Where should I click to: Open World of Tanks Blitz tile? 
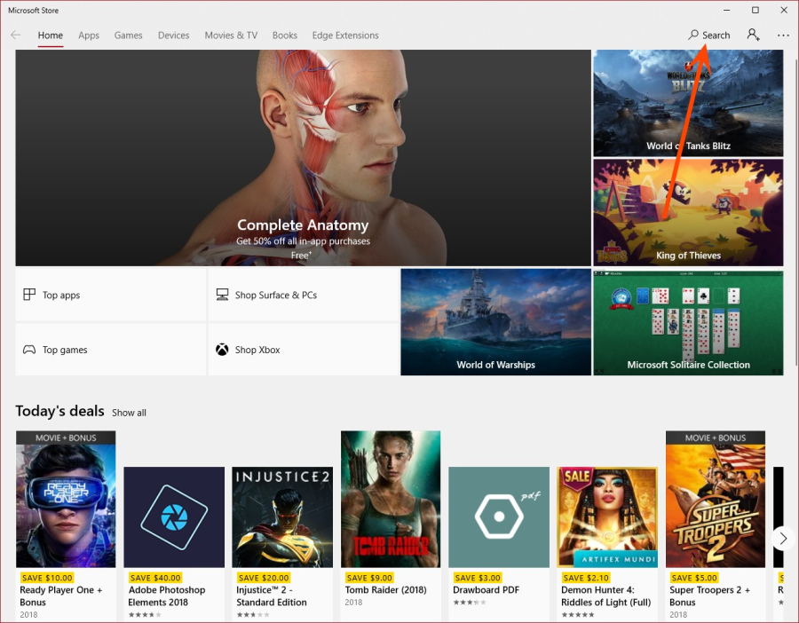point(688,103)
